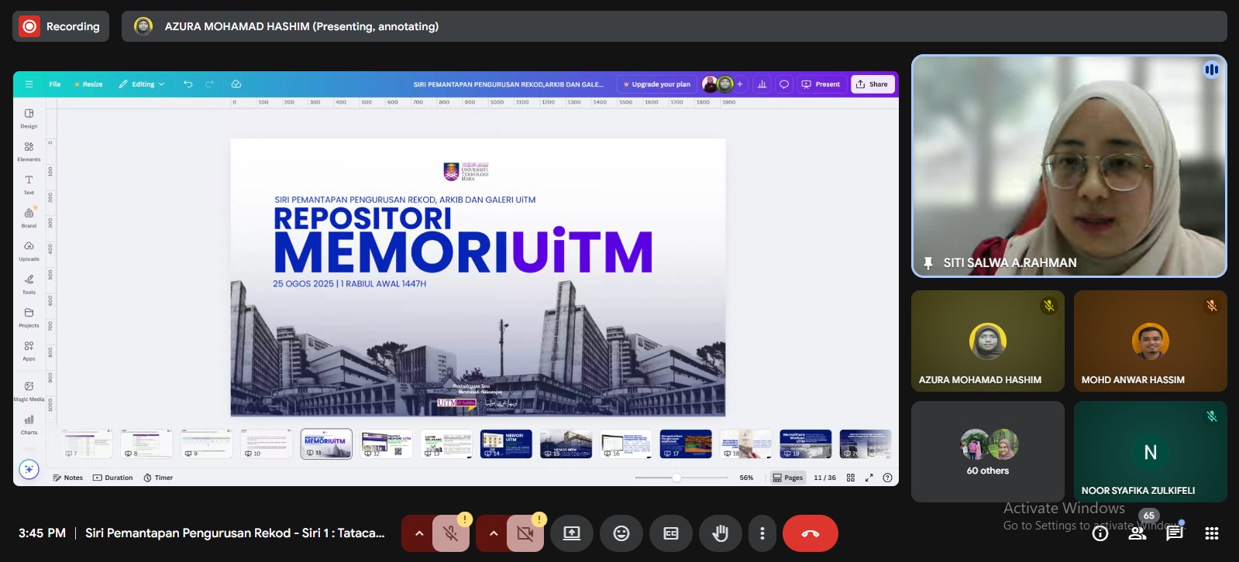Unmute the microphone
The width and height of the screenshot is (1239, 562).
pos(450,533)
